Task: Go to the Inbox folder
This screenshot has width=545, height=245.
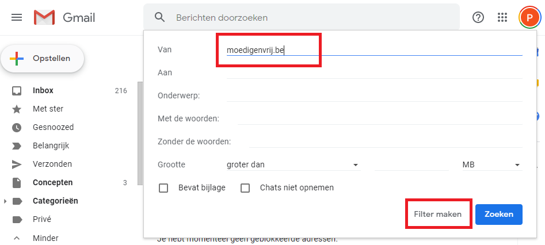Action: pos(43,90)
